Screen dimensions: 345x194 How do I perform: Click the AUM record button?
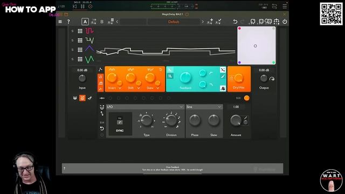click(90, 6)
